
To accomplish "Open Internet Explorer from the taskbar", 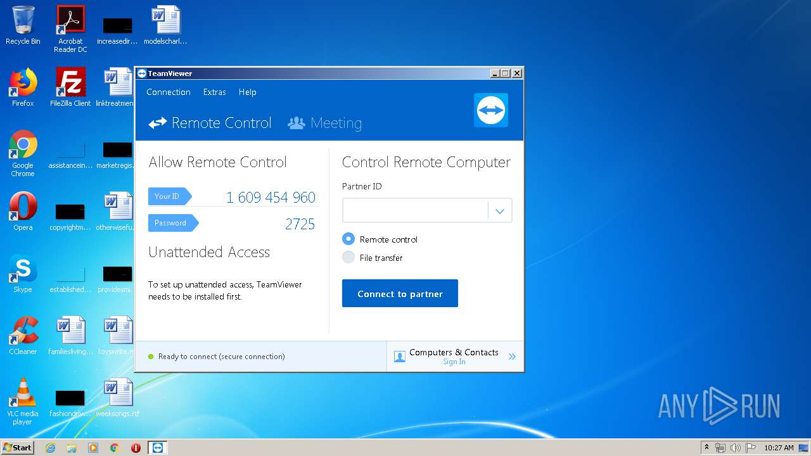I will [x=50, y=447].
